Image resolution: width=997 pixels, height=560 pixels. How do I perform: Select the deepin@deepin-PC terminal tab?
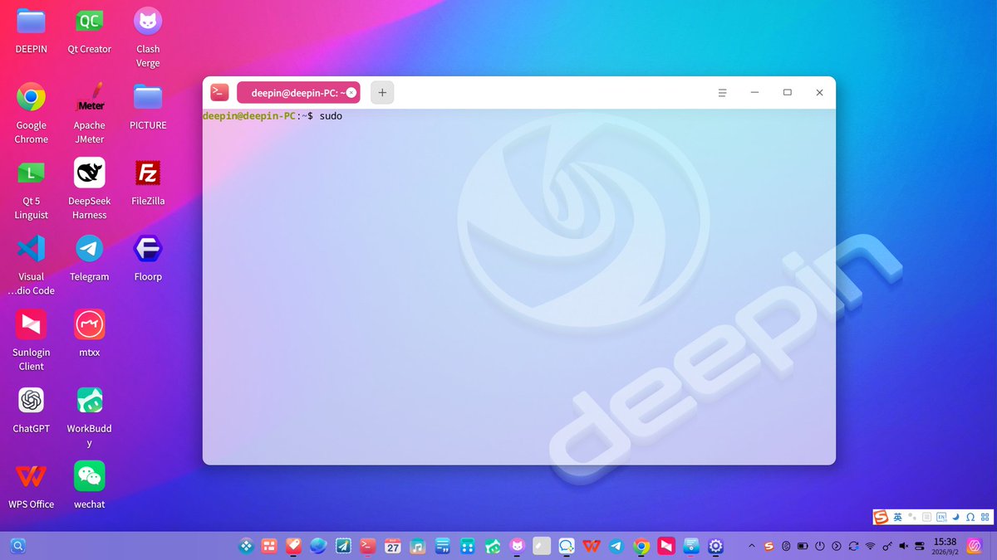pyautogui.click(x=297, y=93)
